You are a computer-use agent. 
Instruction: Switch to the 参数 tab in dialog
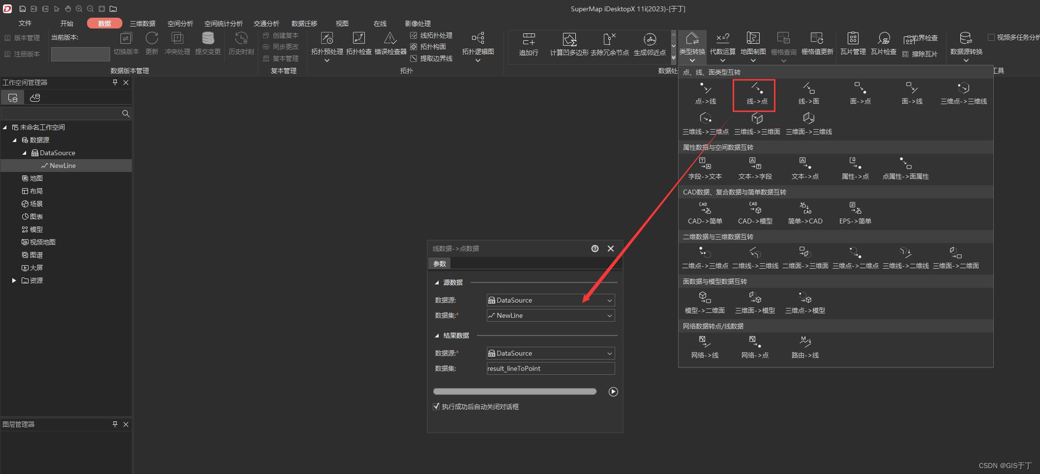point(440,264)
